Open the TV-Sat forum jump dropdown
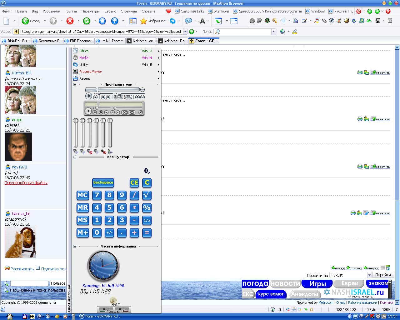Image resolution: width=400 pixels, height=320 pixels. (x=369, y=275)
